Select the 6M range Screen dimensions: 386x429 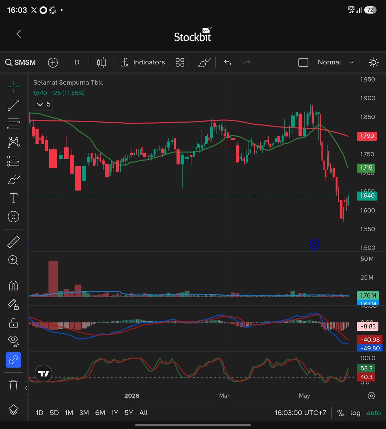(x=100, y=413)
